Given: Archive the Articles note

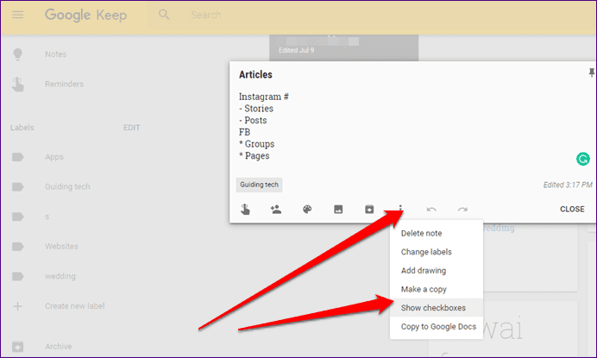Looking at the screenshot, I should click(369, 209).
